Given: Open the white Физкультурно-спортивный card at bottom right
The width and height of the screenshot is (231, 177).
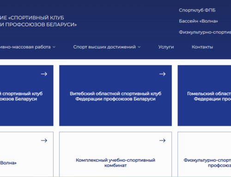Looking at the screenshot, I should (x=204, y=154).
